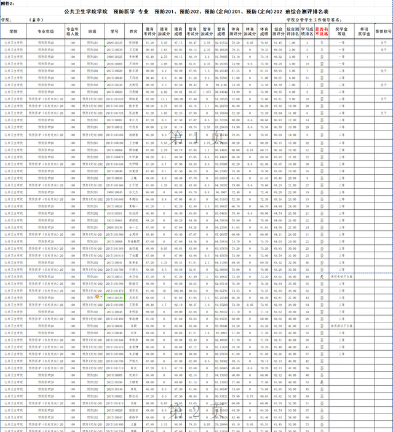Image resolution: width=393 pixels, height=432 pixels.
Task: Click the 学院分管学生工作领导签名 cell
Action: (x=317, y=20)
